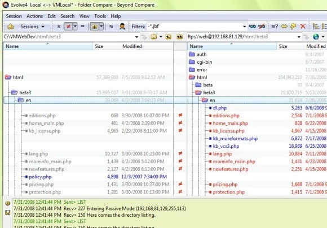The height and width of the screenshot is (228, 327).
Task: Open the Actions menu
Action: (34, 16)
